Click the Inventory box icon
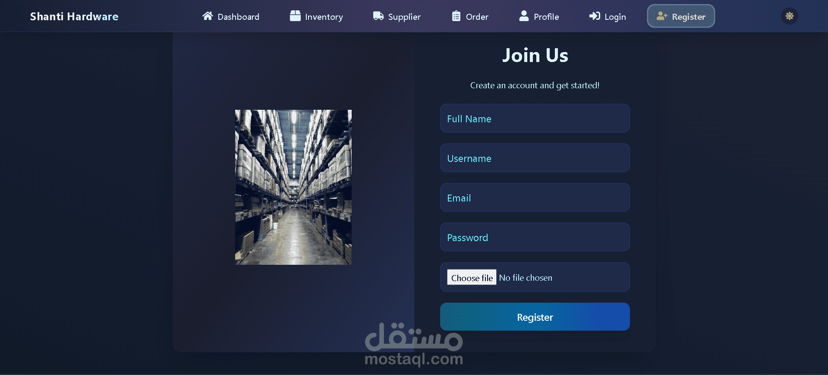The image size is (828, 375). (295, 16)
